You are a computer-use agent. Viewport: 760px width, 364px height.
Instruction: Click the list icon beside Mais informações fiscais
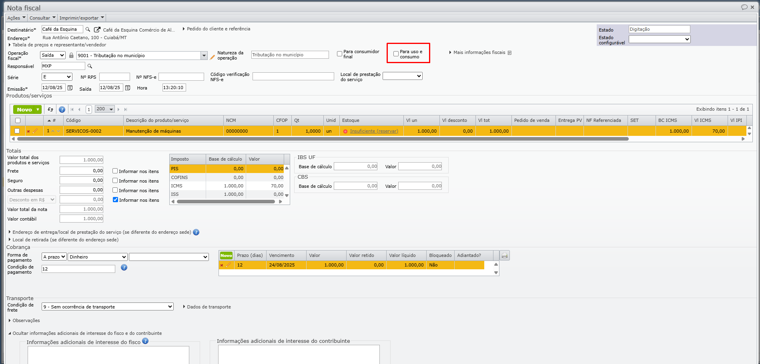click(x=509, y=52)
